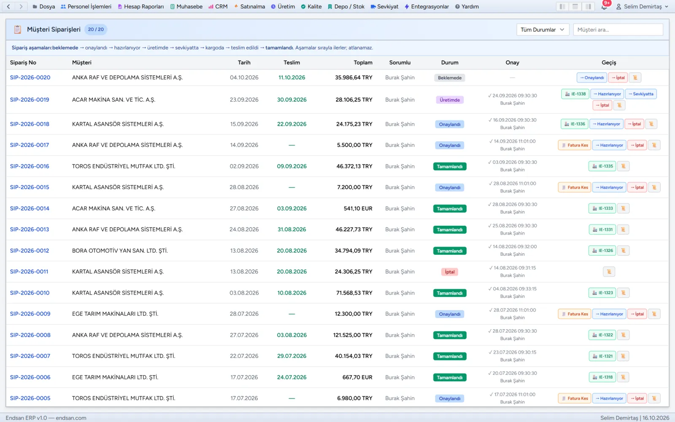This screenshot has width=675, height=422.
Task: Open the Yardım menu
Action: click(467, 6)
